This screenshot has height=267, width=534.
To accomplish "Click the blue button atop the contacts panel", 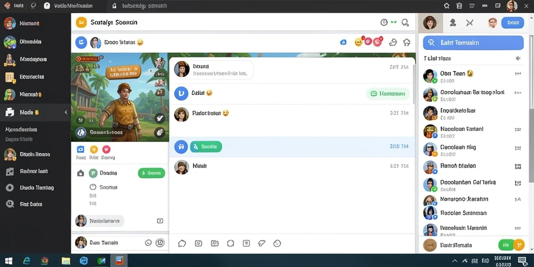I will [513, 23].
